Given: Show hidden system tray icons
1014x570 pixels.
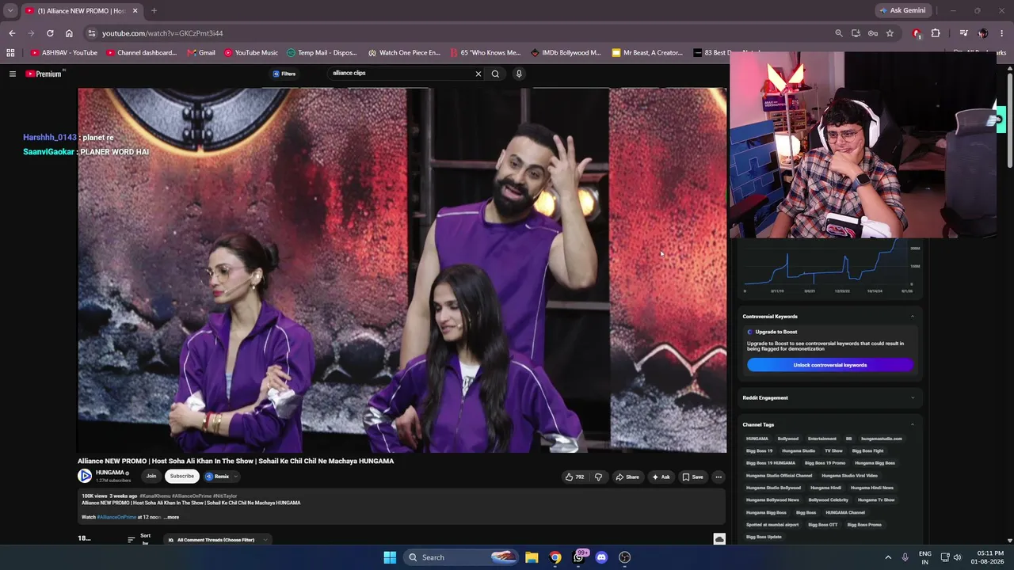Looking at the screenshot, I should tap(888, 557).
